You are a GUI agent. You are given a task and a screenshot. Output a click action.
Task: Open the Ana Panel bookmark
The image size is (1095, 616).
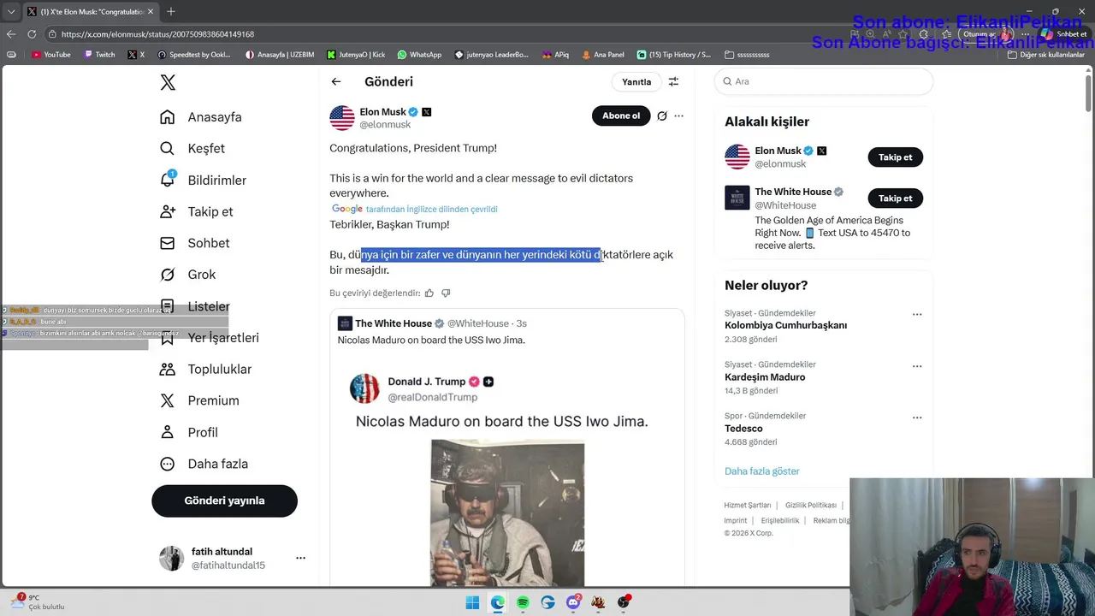[x=602, y=55]
